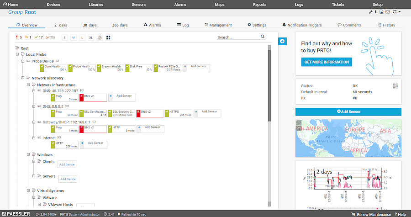Click the Gateway/DHCP priority flag icon
Viewport: 411px width, 217px height.
[x=94, y=122]
